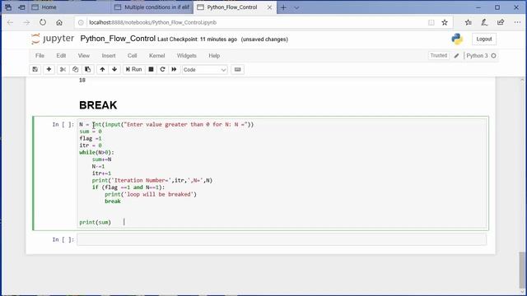This screenshot has height=296, width=527.
Task: Click the Last Checkpoint text
Action: [x=197, y=39]
